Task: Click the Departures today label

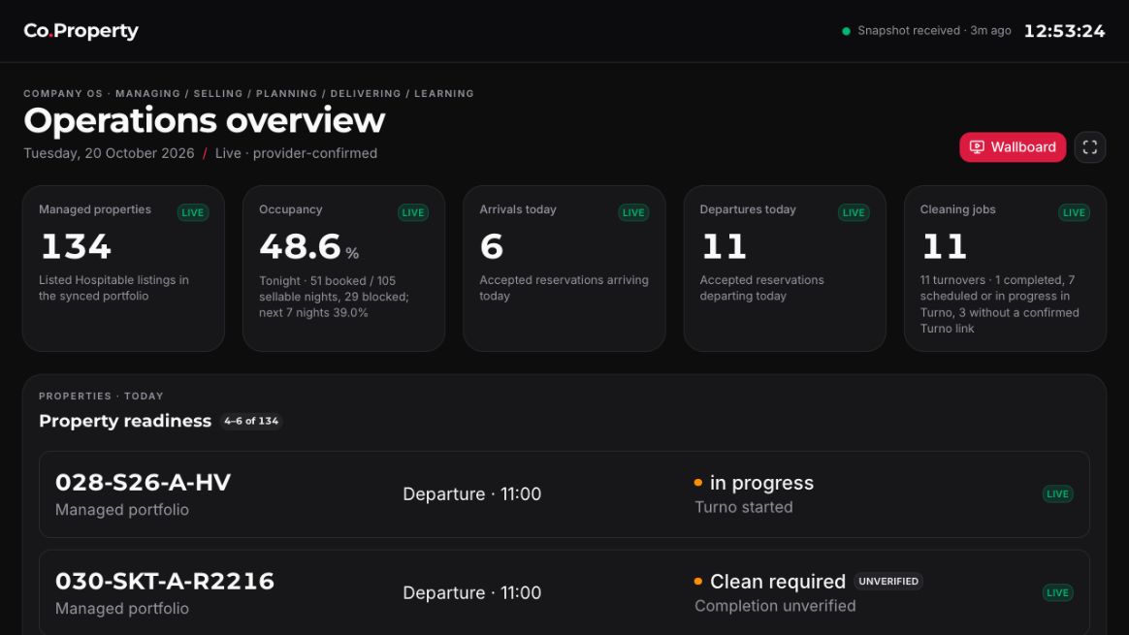Action: coord(748,209)
